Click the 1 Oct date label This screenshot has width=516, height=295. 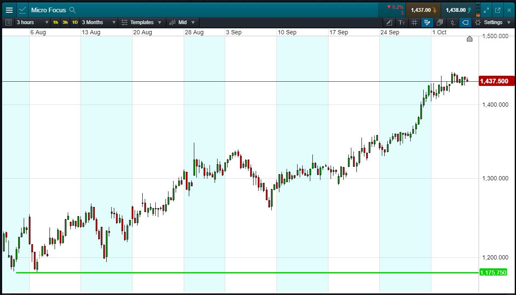pyautogui.click(x=439, y=32)
